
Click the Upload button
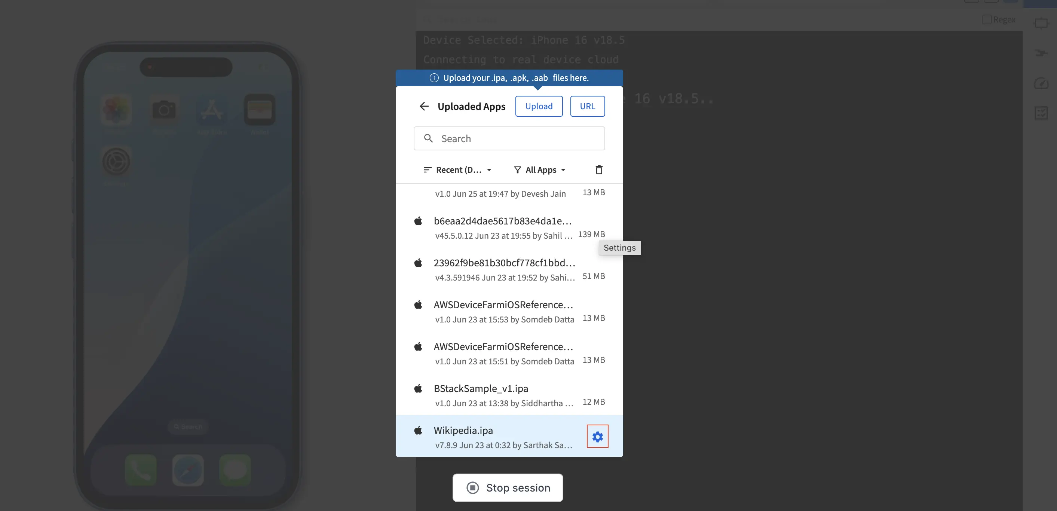pos(539,106)
